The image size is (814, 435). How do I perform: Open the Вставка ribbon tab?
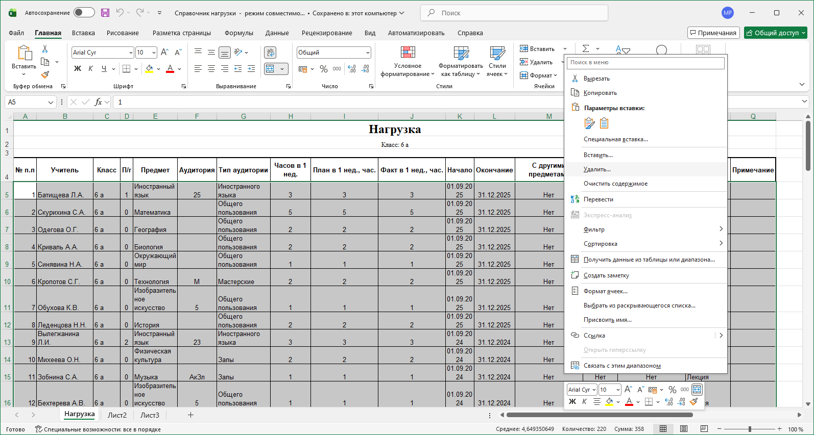(83, 33)
